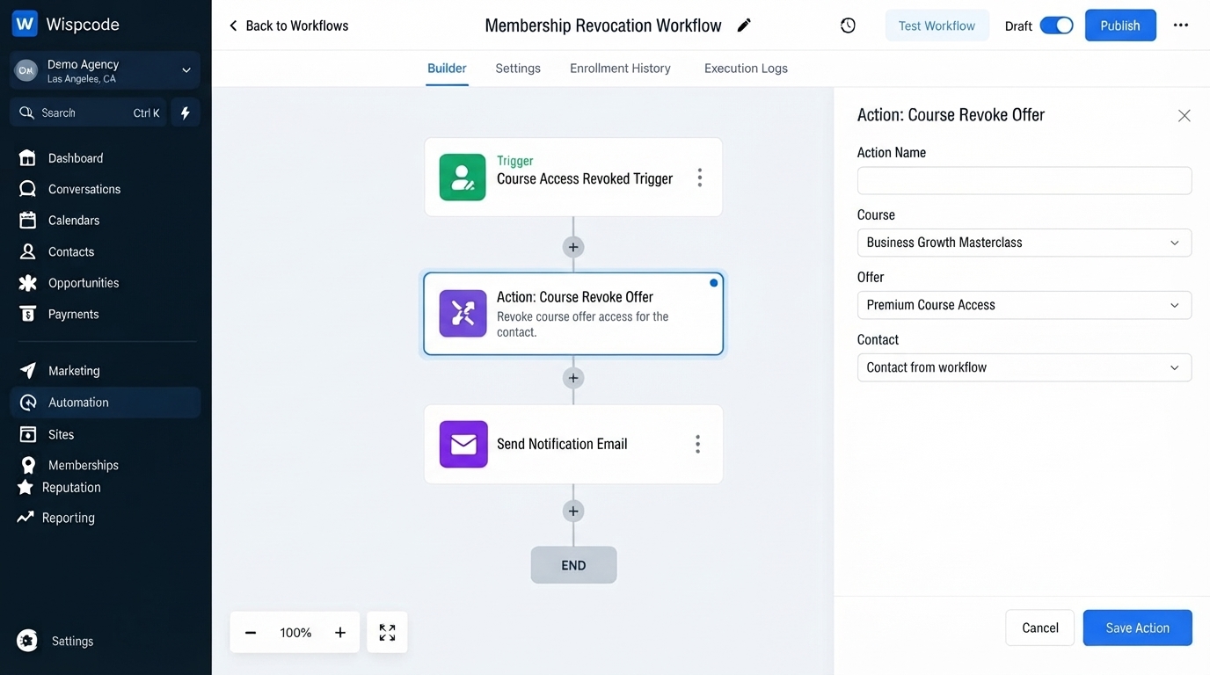This screenshot has width=1210, height=675.
Task: Click Cancel in the action panel
Action: (x=1040, y=628)
